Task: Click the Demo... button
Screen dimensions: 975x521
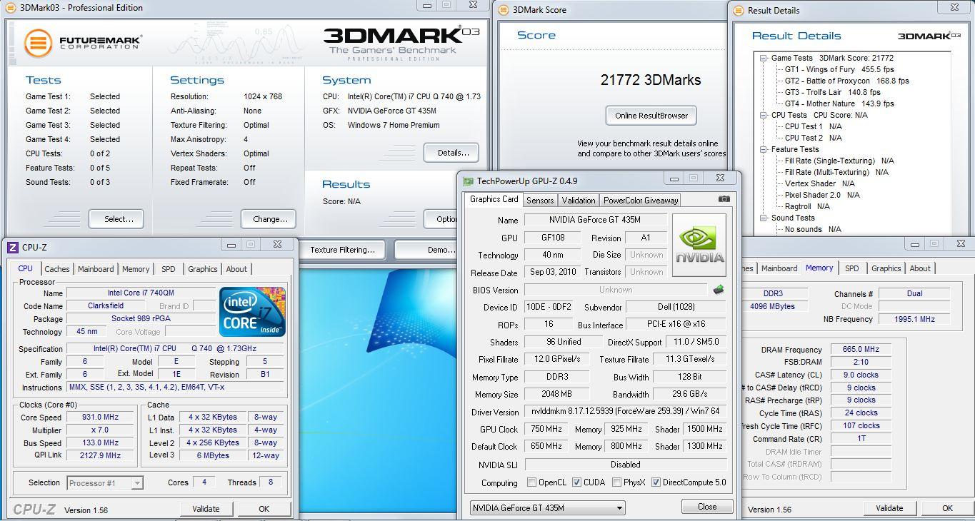Action: click(426, 250)
